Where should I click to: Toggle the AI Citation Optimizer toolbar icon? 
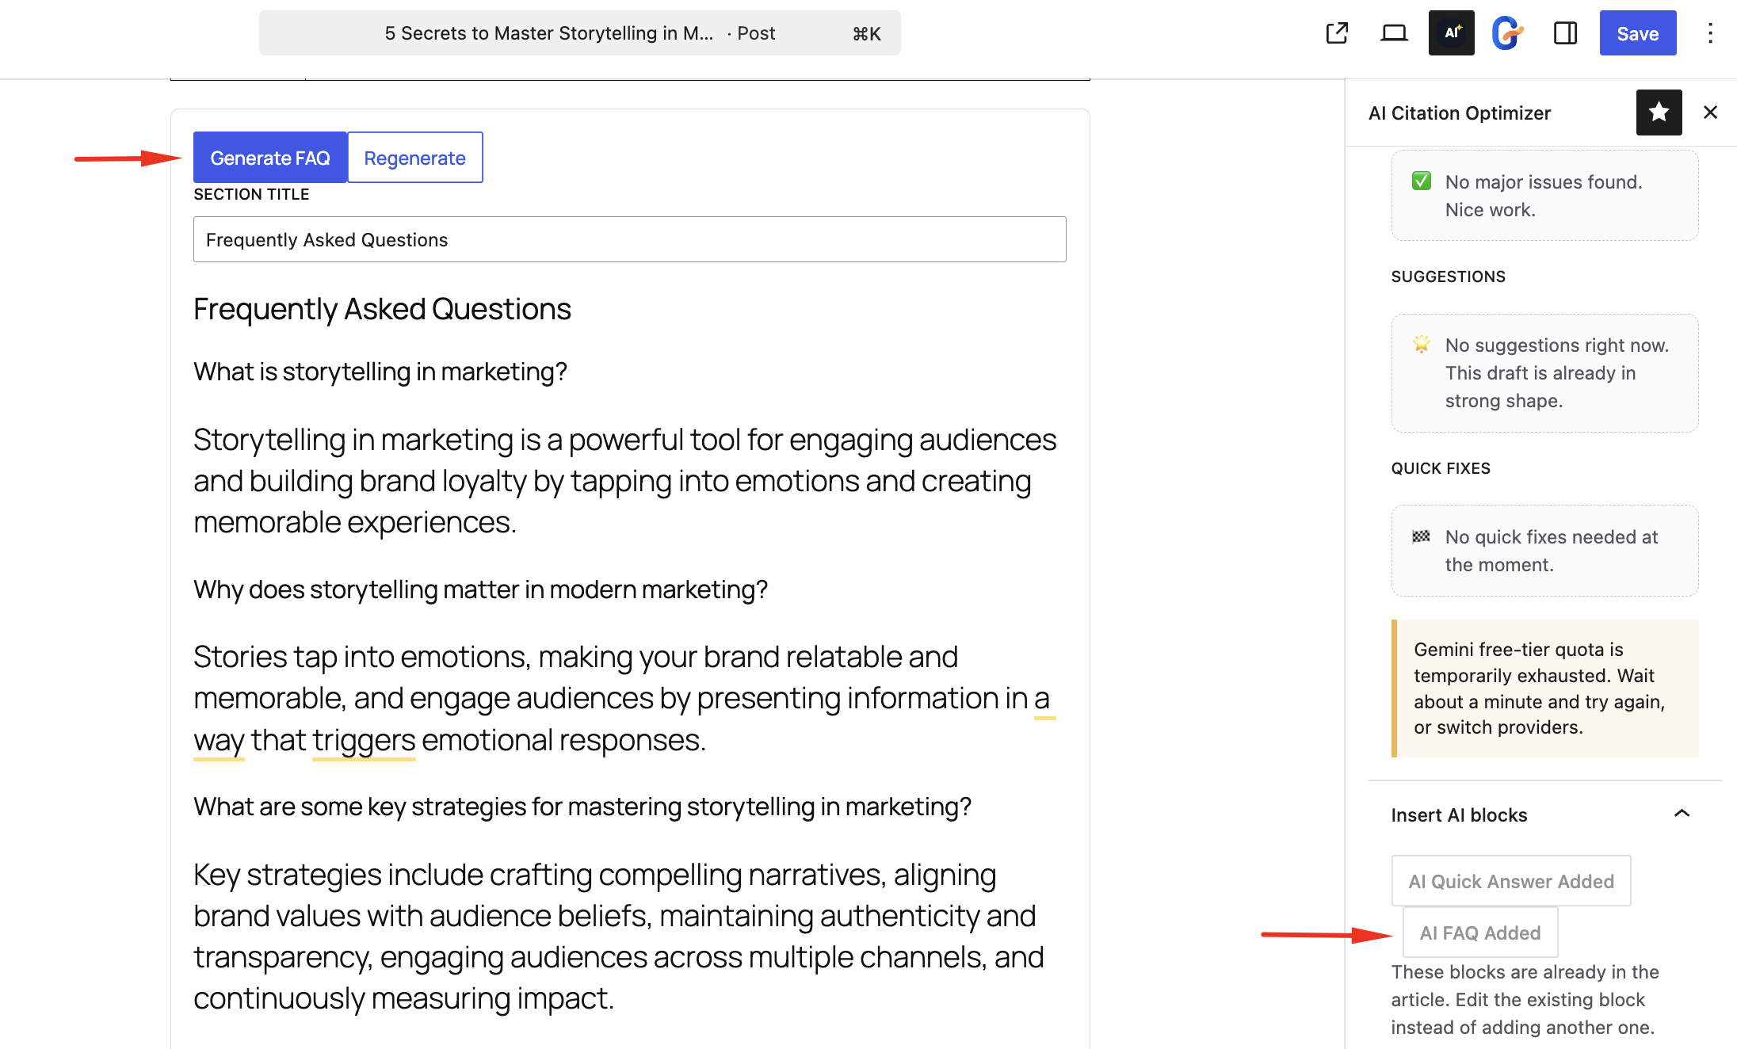pyautogui.click(x=1451, y=33)
